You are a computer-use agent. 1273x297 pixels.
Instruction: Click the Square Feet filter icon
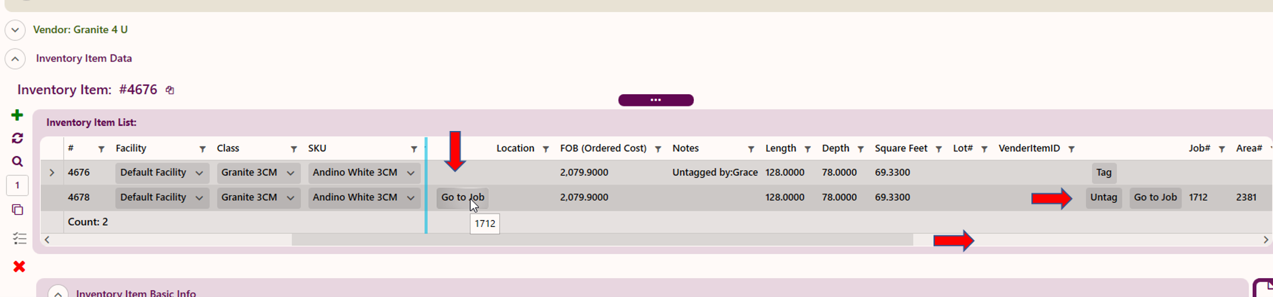939,149
